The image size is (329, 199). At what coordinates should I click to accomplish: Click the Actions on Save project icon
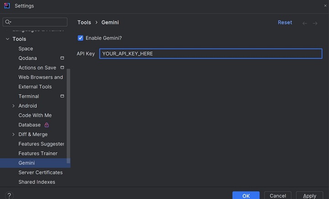tap(62, 68)
